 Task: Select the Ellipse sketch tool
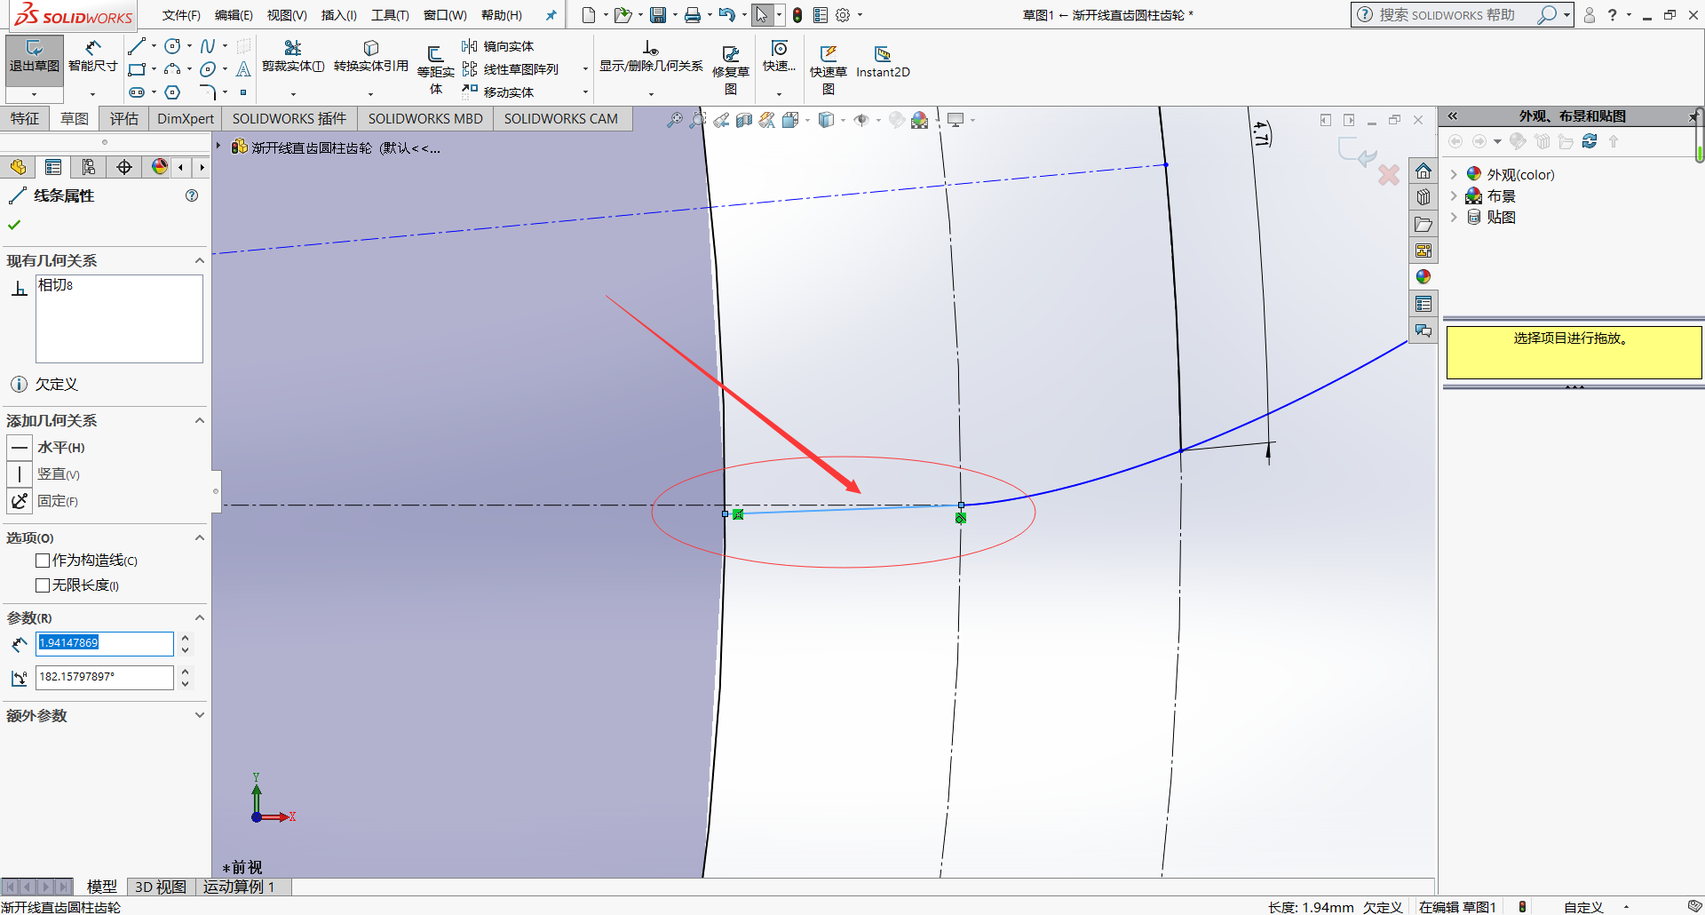208,69
